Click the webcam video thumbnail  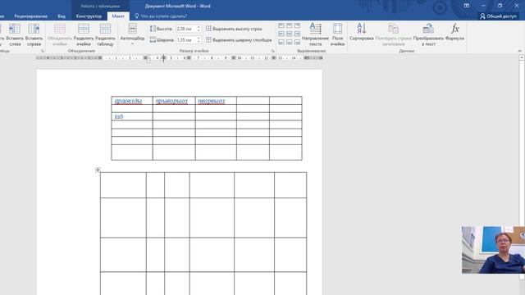coord(493,250)
